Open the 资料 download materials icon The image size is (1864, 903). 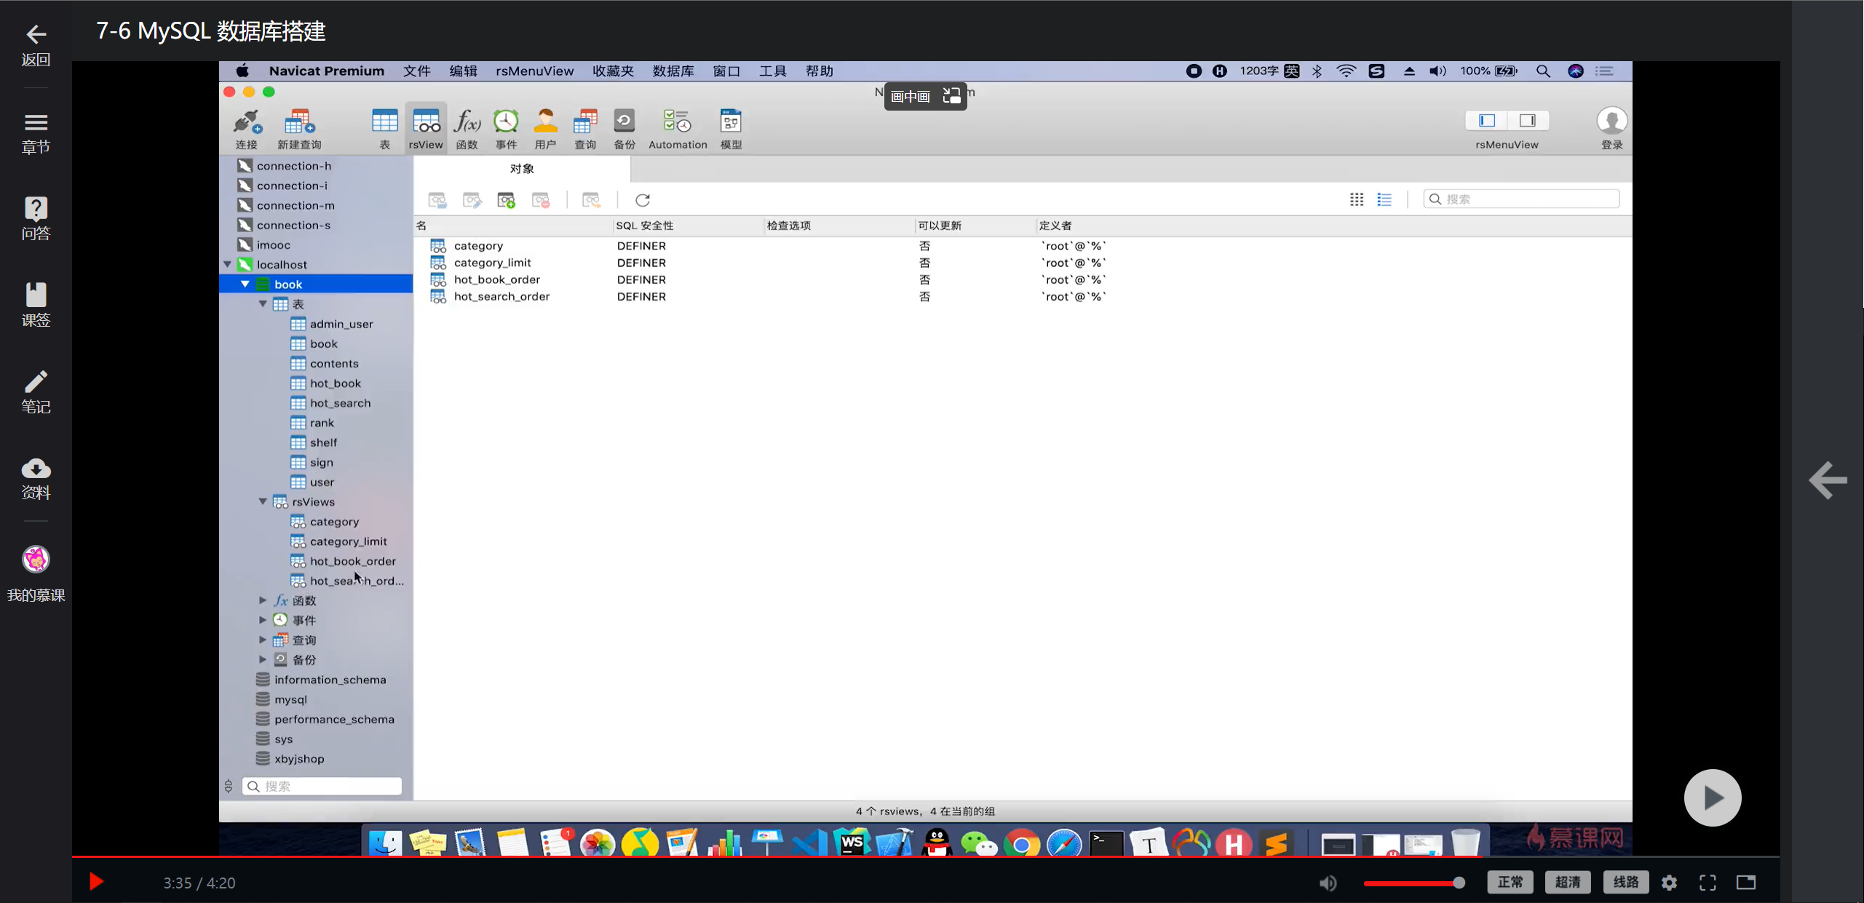tap(36, 478)
